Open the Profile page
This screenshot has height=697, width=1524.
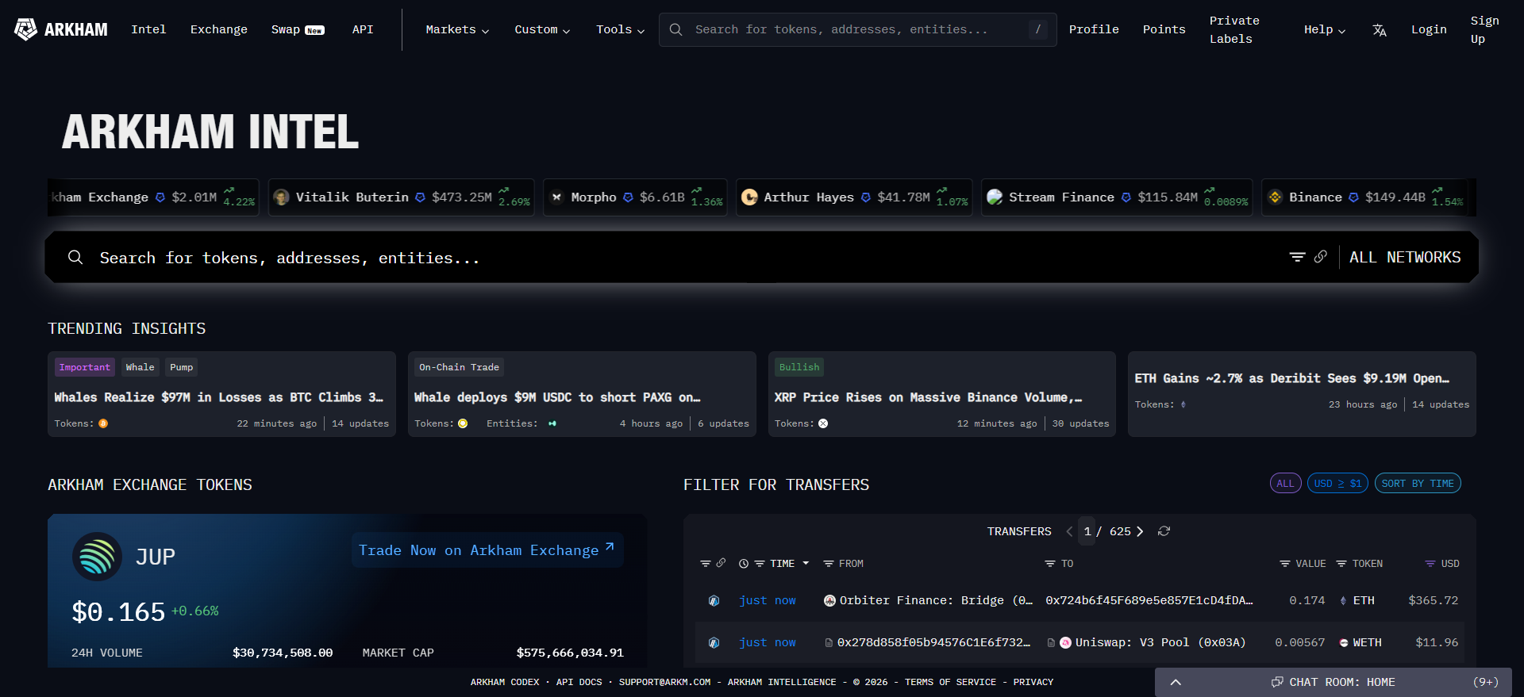(x=1094, y=29)
